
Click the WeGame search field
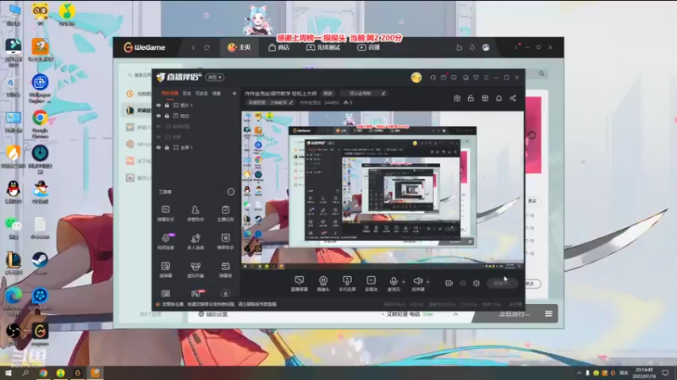(x=138, y=75)
